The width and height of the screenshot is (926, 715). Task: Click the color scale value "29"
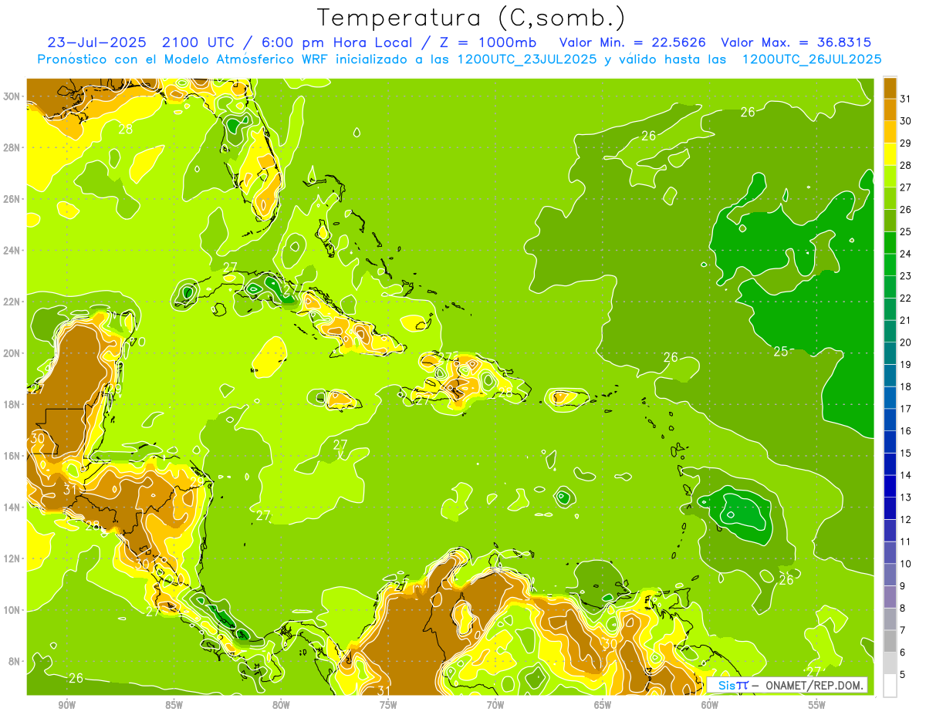[906, 143]
